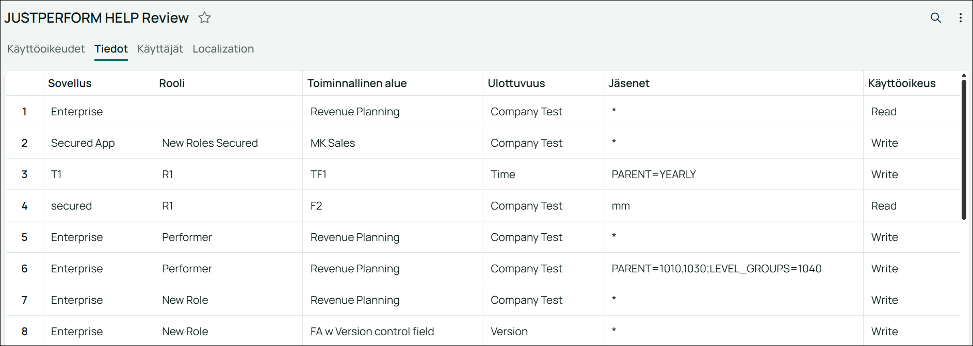The image size is (973, 346).
Task: Mark JUSTPERFORM HELP Review as favorite star
Action: [204, 18]
